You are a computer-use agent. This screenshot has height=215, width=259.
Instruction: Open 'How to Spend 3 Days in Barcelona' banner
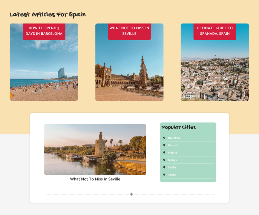click(x=44, y=31)
